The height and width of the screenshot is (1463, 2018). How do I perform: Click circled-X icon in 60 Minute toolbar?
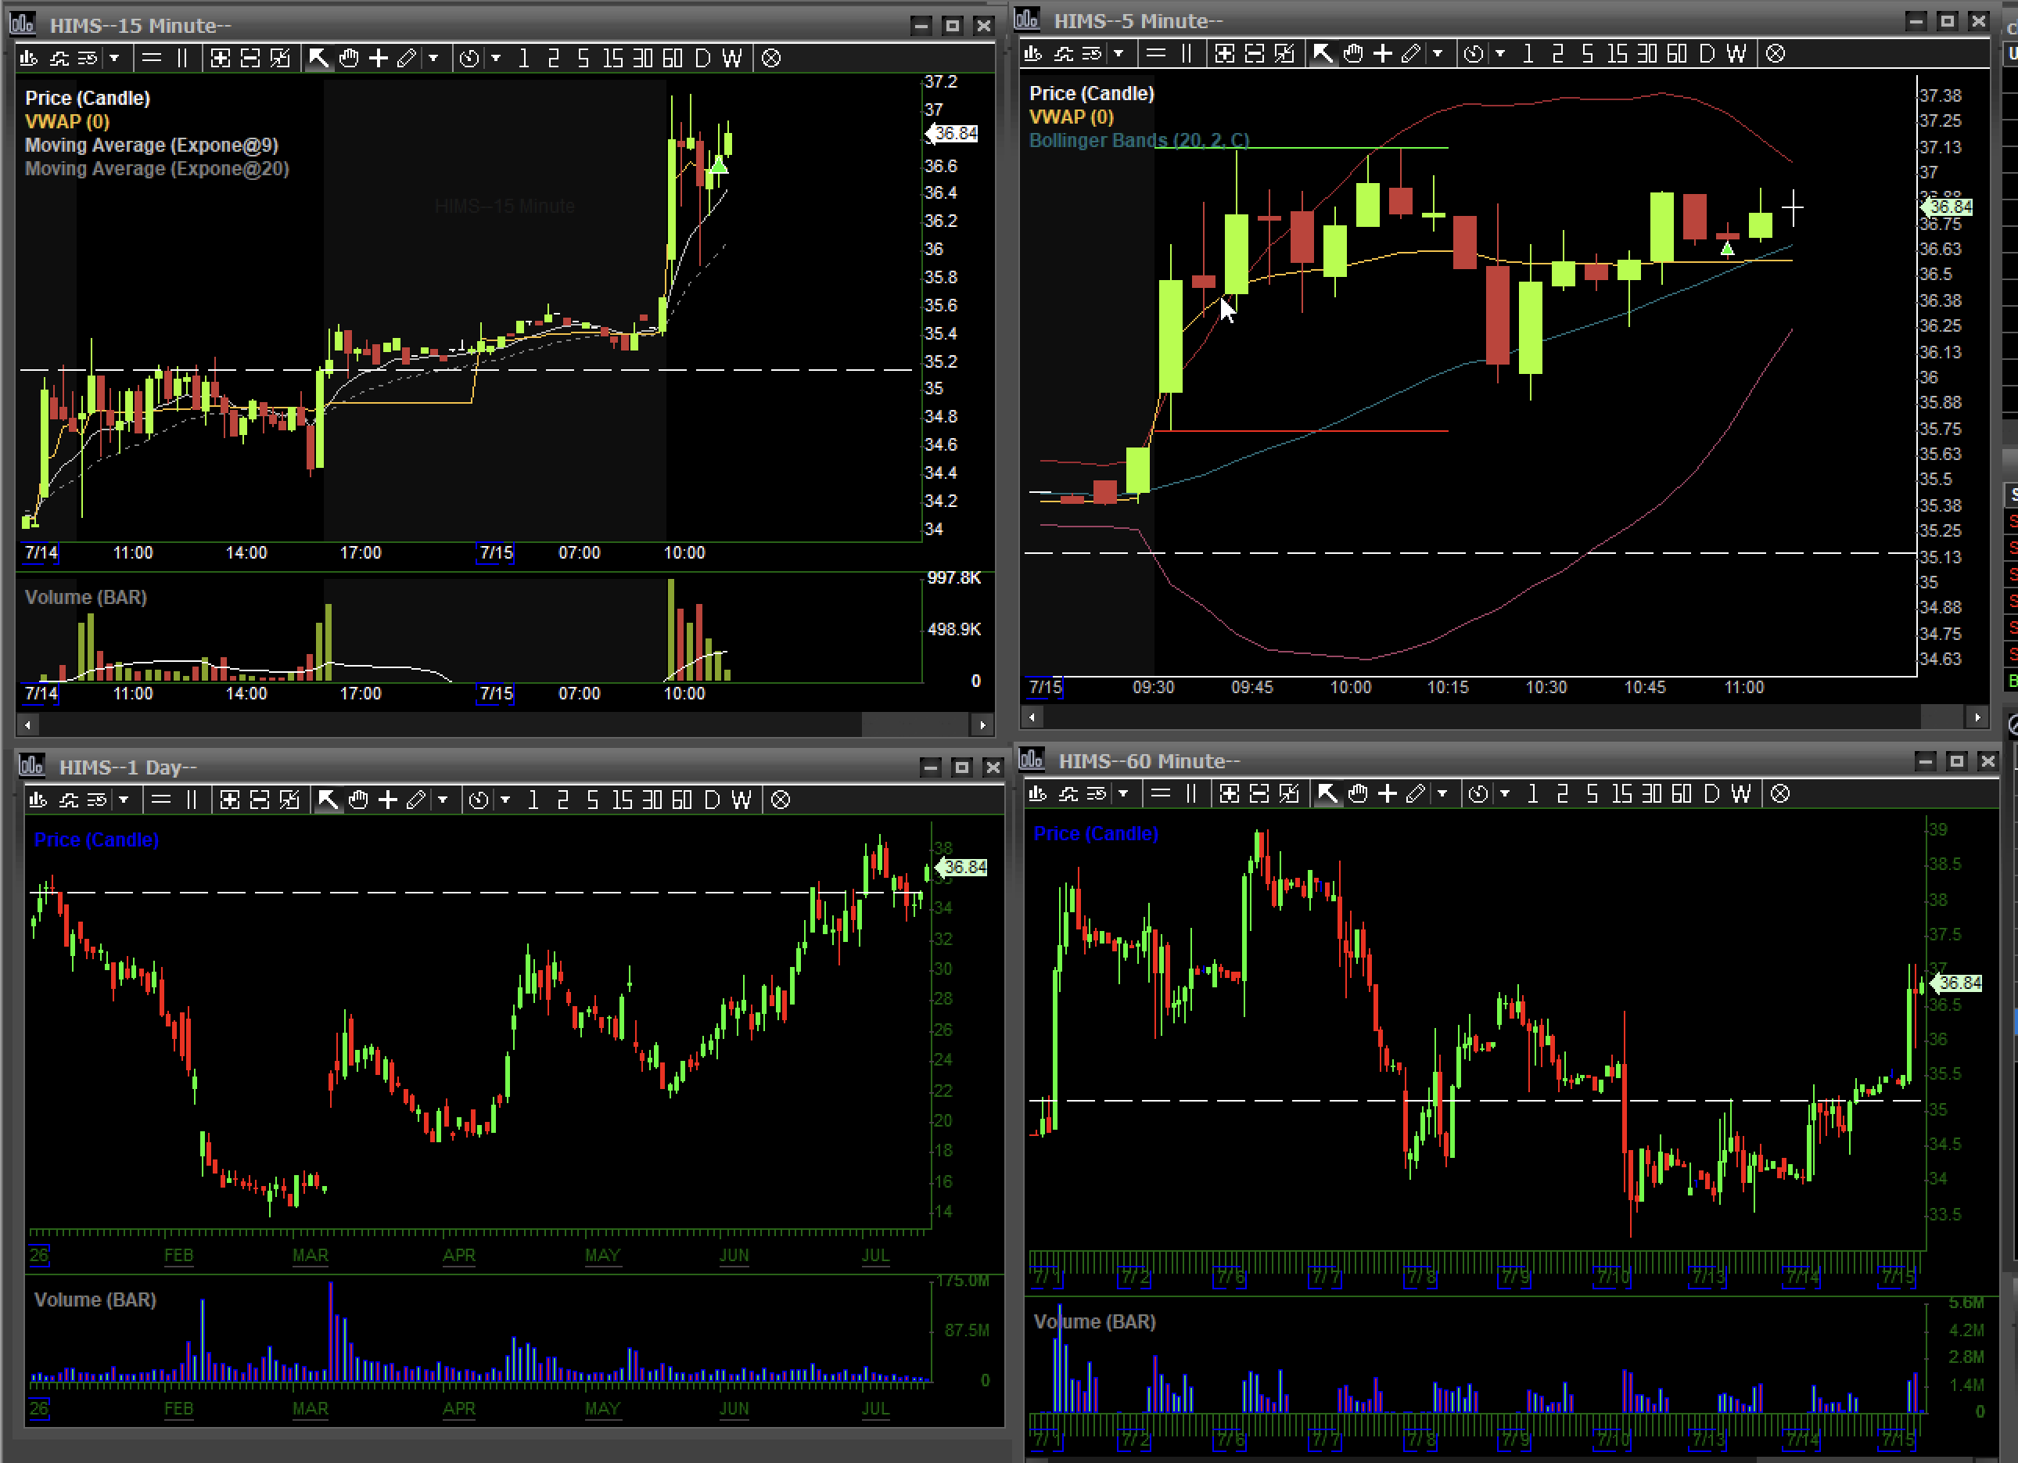(1780, 794)
